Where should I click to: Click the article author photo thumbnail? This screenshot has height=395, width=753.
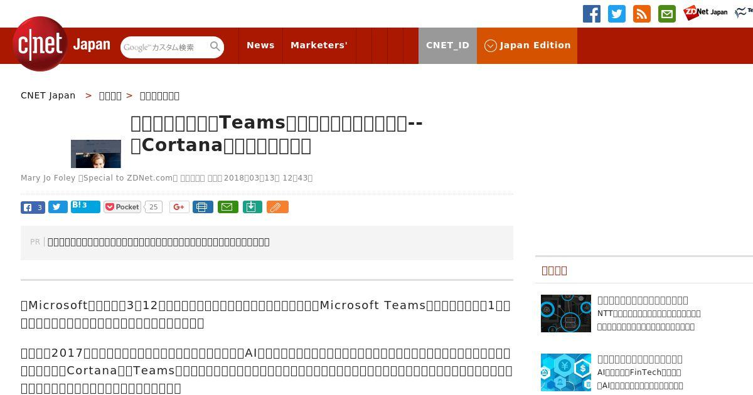tap(96, 154)
